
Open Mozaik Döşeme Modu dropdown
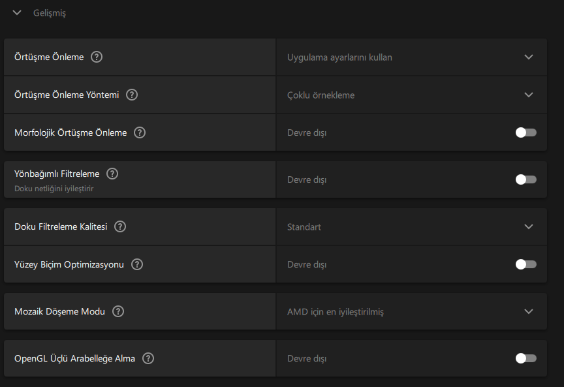(x=411, y=311)
